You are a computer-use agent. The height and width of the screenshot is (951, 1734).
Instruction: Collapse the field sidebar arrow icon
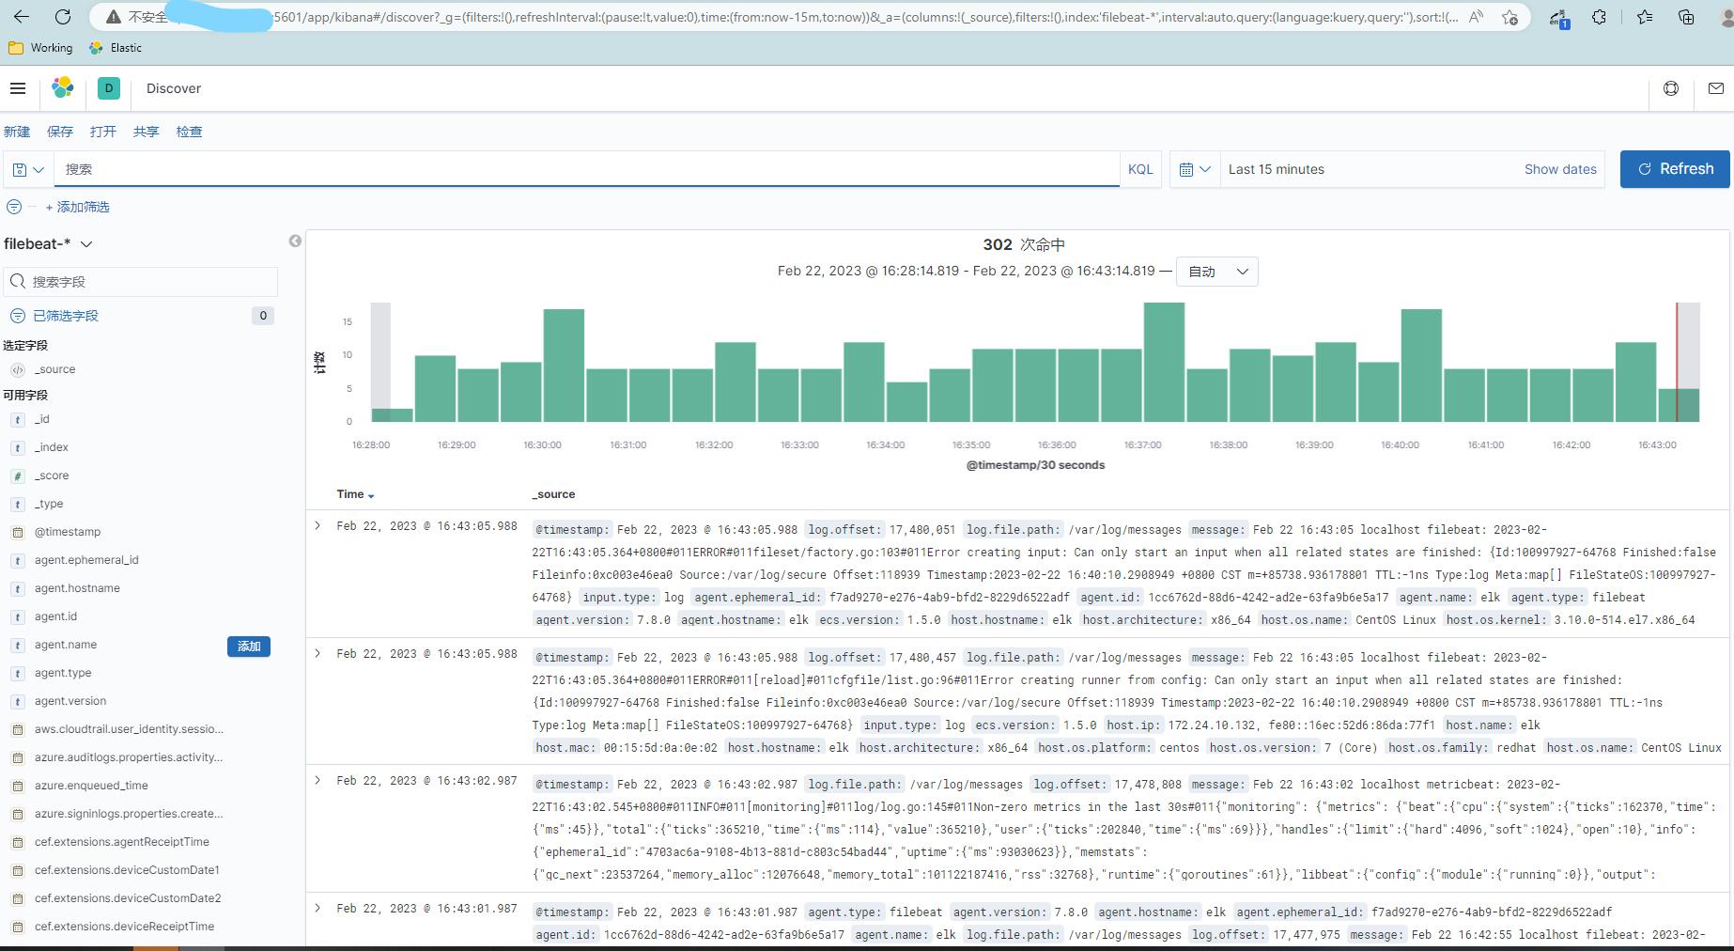(x=295, y=242)
